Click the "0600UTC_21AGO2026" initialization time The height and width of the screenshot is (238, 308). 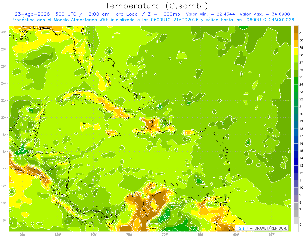[175, 20]
